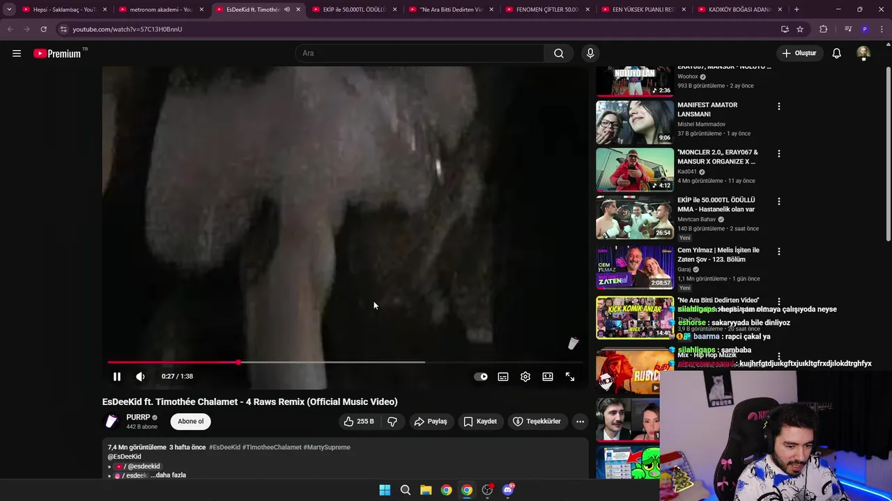Open more actions menu below video
892x501 pixels.
(580, 421)
